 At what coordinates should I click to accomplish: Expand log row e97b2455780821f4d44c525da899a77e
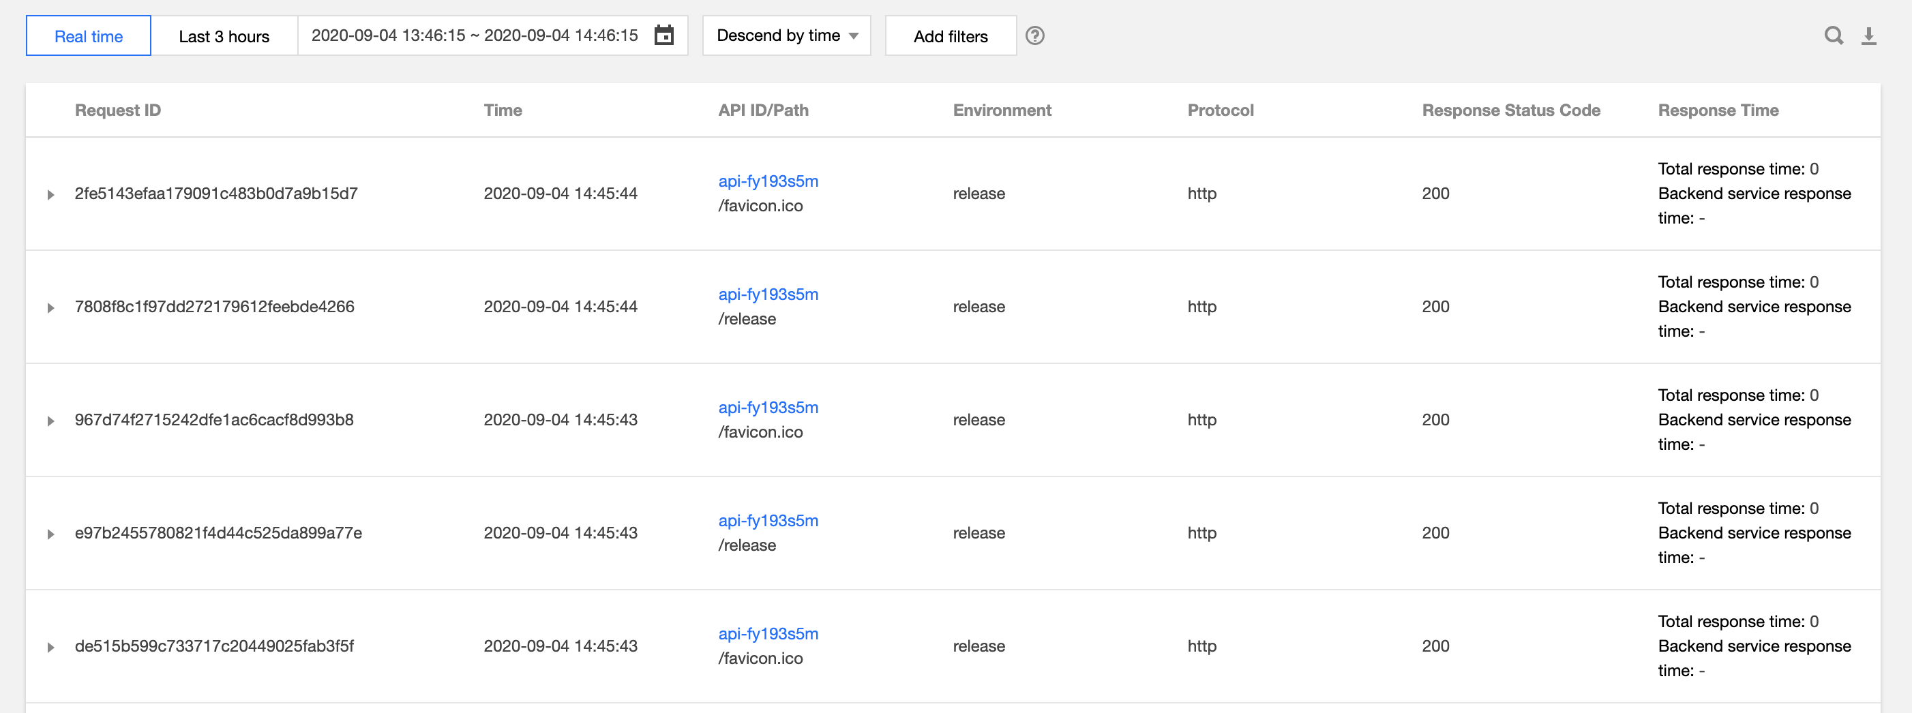pyautogui.click(x=50, y=534)
